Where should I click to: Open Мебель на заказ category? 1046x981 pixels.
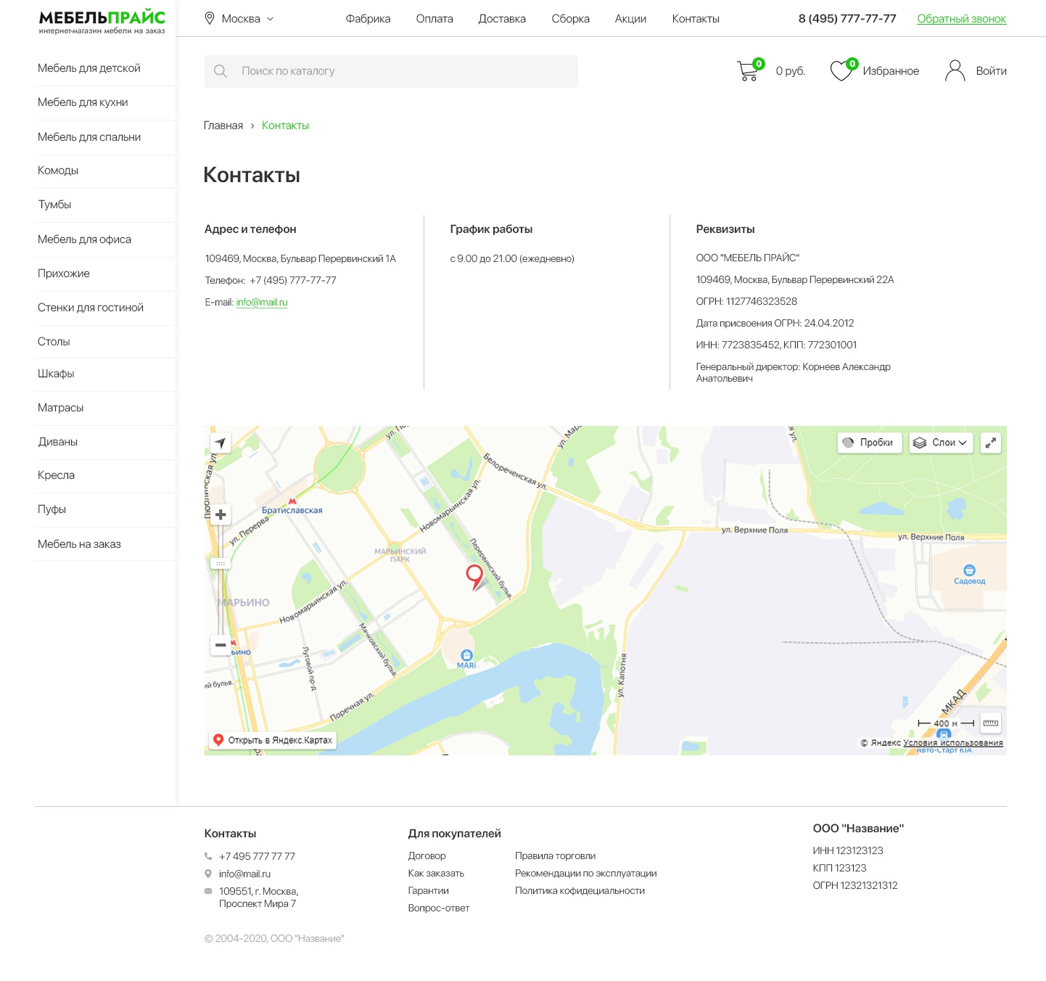(79, 544)
